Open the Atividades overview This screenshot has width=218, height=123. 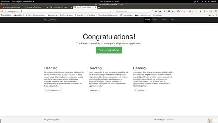[x=5, y=1]
